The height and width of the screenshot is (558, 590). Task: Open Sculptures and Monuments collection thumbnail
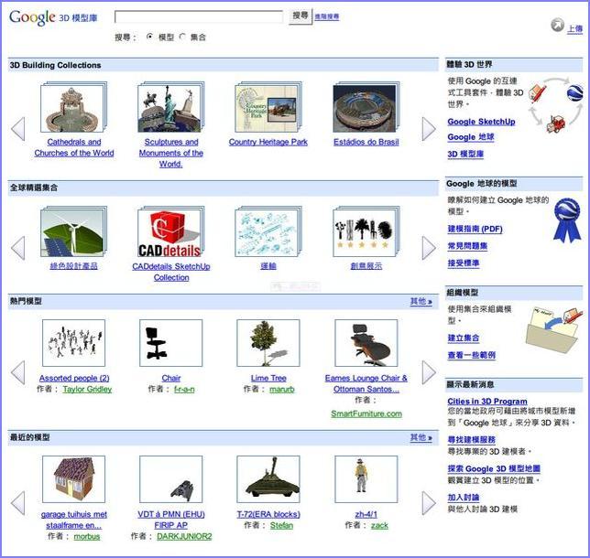(x=170, y=107)
